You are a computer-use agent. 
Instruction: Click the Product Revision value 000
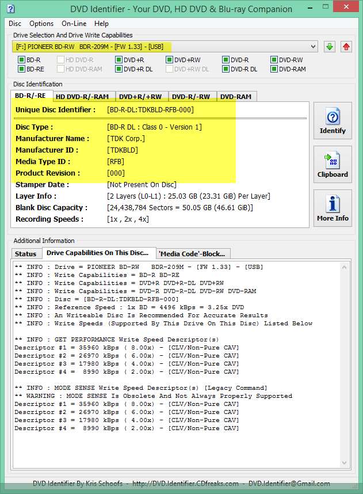coord(116,173)
